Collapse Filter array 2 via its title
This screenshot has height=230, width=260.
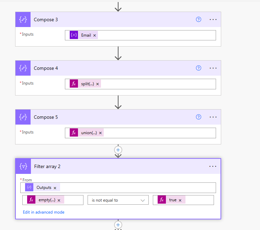click(47, 166)
